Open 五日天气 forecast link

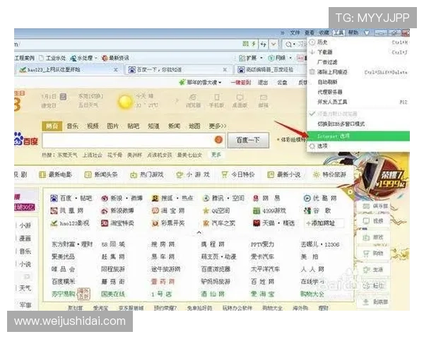pyautogui.click(x=88, y=105)
